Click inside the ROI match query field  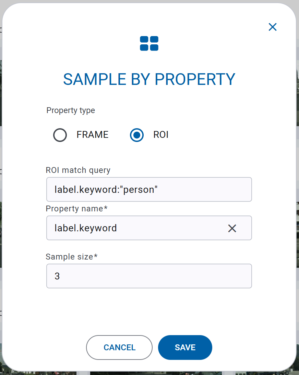(x=149, y=189)
